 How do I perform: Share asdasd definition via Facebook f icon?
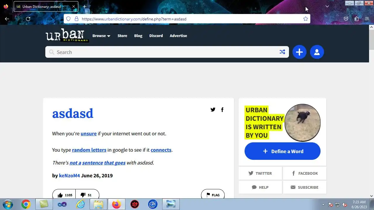(x=222, y=110)
